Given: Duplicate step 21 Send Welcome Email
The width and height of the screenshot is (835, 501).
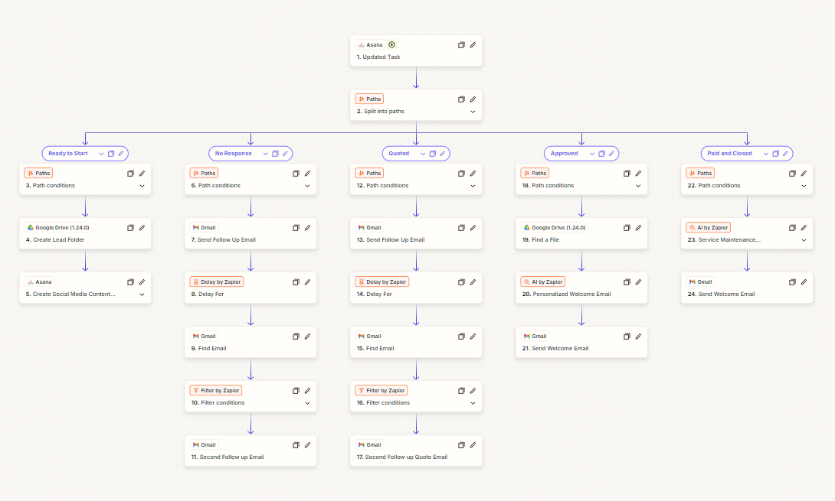Looking at the screenshot, I should (627, 337).
